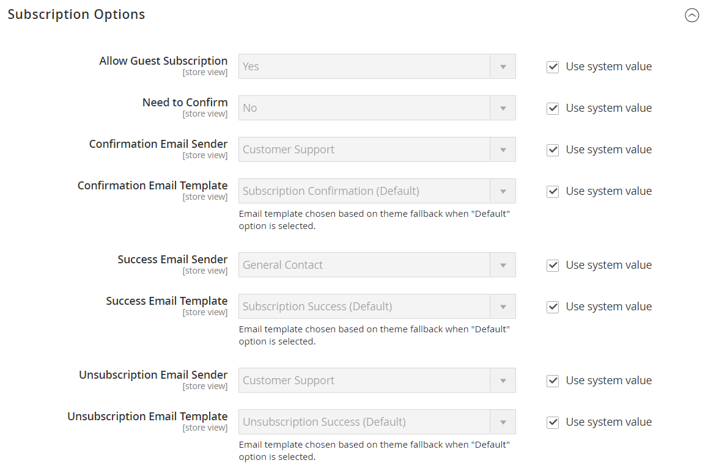Uncheck system value for Confirmation Email Sender
The height and width of the screenshot is (474, 708).
tap(553, 150)
